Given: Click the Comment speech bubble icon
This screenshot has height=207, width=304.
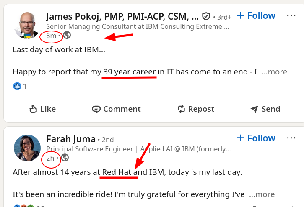Looking at the screenshot, I should pyautogui.click(x=96, y=109).
